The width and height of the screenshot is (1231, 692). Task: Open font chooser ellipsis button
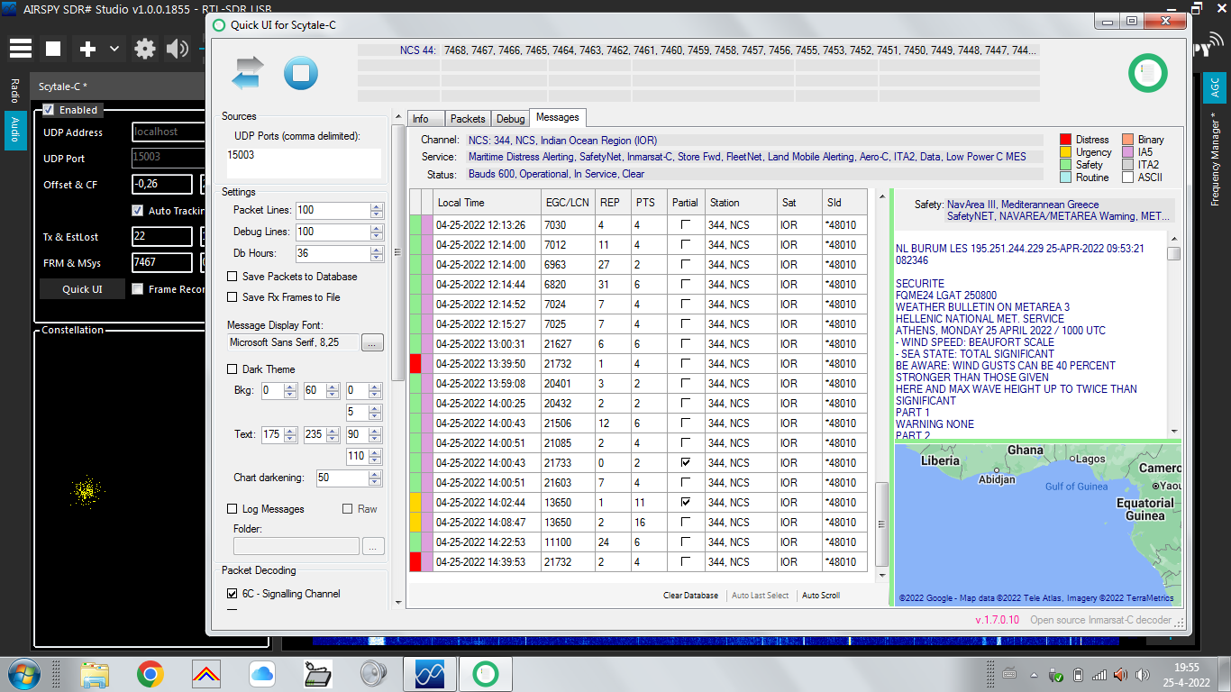coord(372,342)
